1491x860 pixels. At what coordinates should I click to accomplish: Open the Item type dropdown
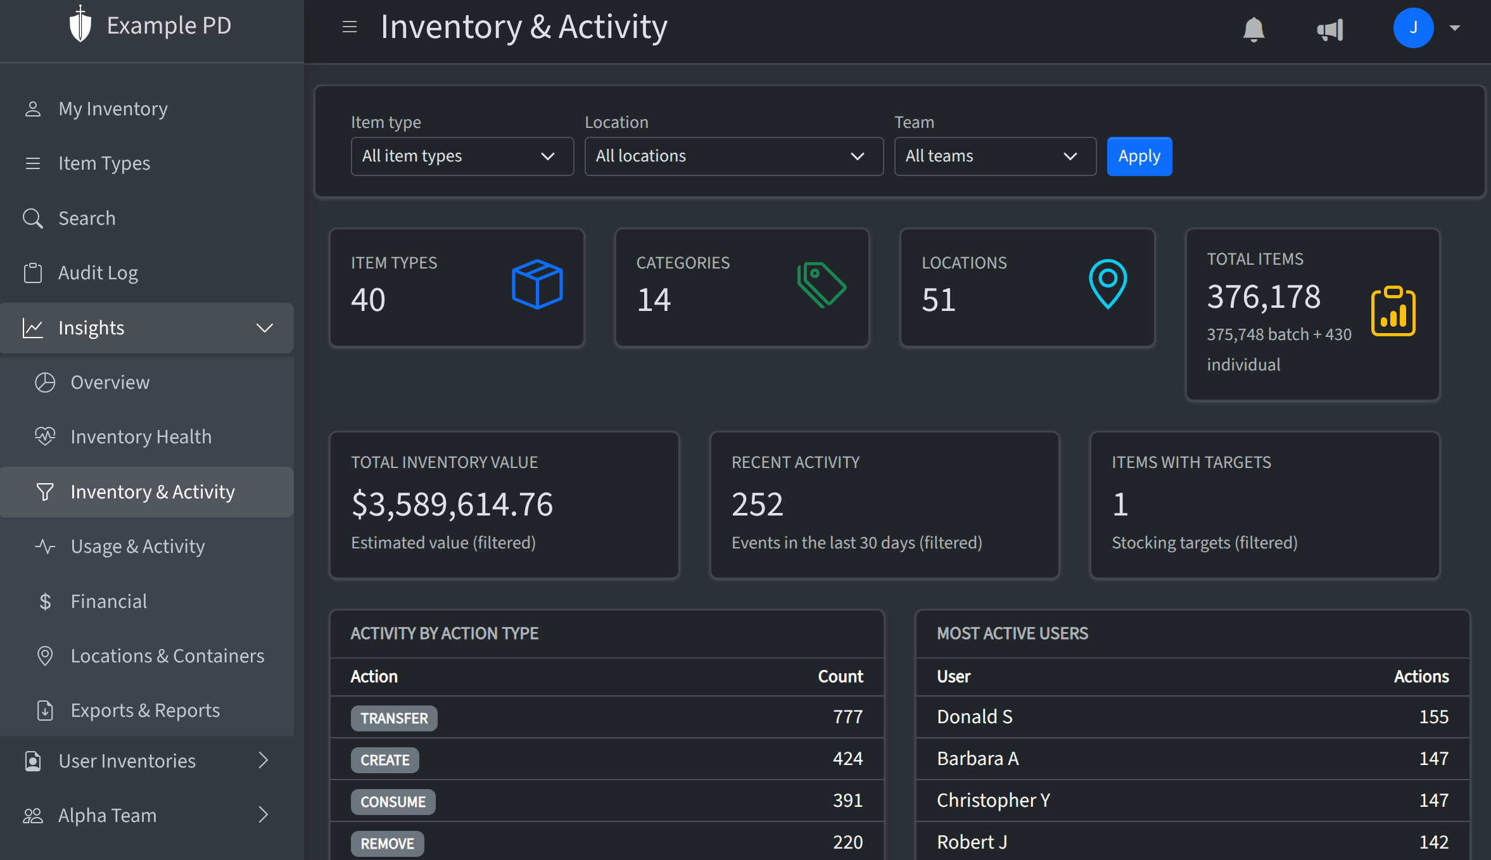tap(462, 156)
